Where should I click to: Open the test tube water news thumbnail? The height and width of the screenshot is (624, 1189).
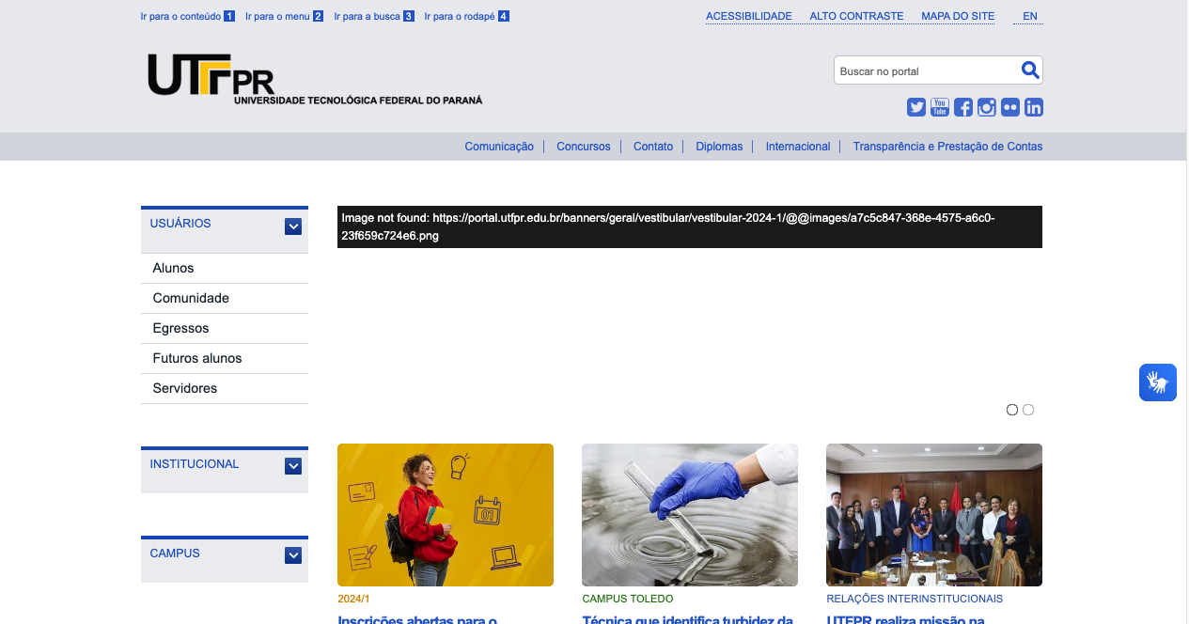click(690, 515)
